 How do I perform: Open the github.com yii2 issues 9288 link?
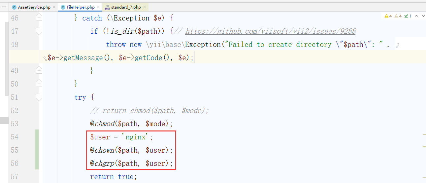(x=271, y=31)
